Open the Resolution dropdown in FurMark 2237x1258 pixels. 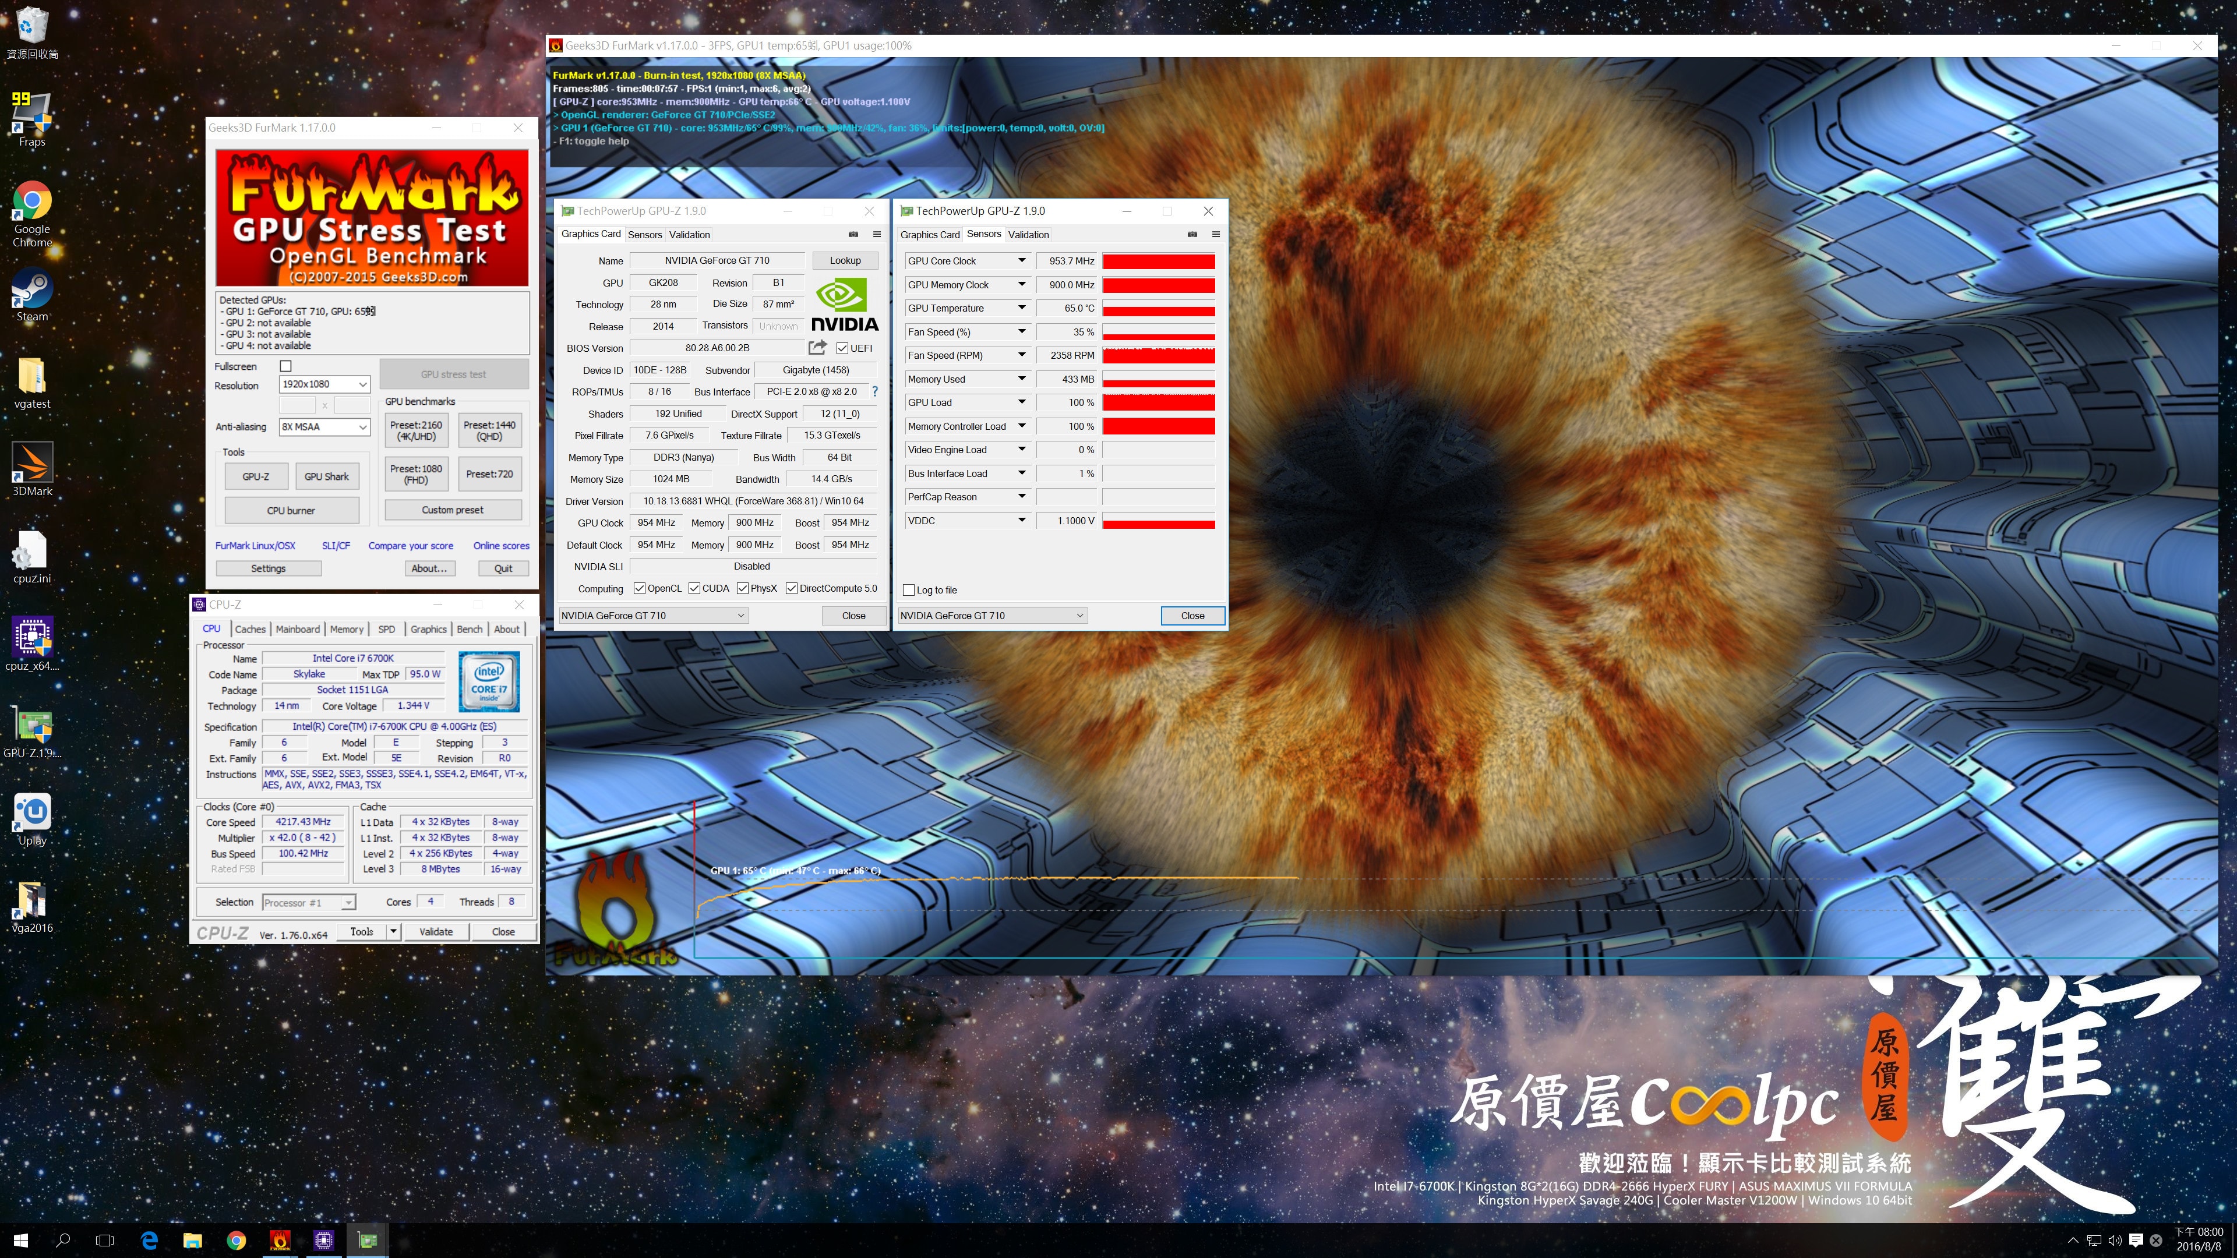[325, 384]
